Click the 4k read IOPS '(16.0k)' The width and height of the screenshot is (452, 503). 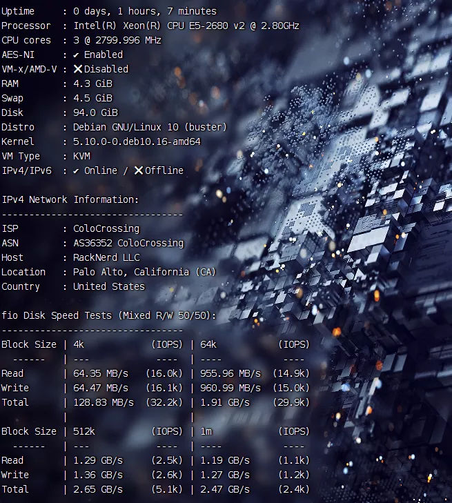click(164, 373)
